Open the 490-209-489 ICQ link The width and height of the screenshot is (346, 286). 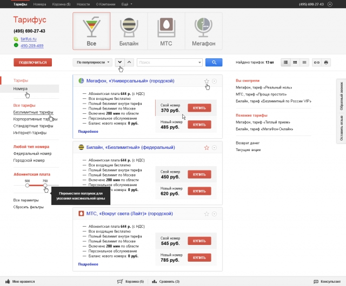pos(32,46)
